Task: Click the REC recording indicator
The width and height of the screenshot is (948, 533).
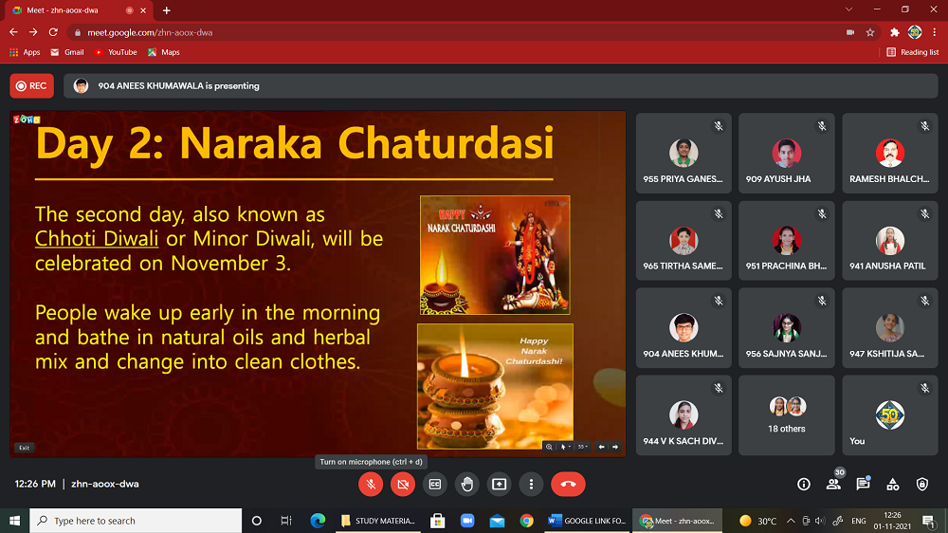Action: pyautogui.click(x=31, y=85)
